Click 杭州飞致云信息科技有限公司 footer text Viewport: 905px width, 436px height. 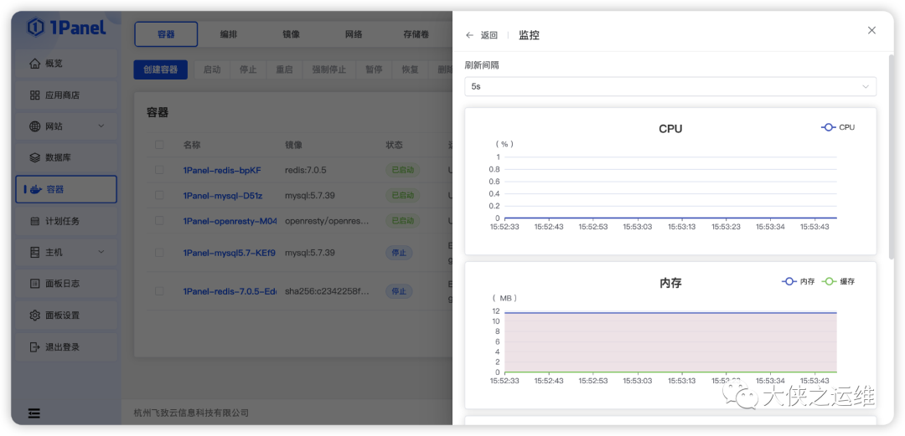tap(191, 413)
